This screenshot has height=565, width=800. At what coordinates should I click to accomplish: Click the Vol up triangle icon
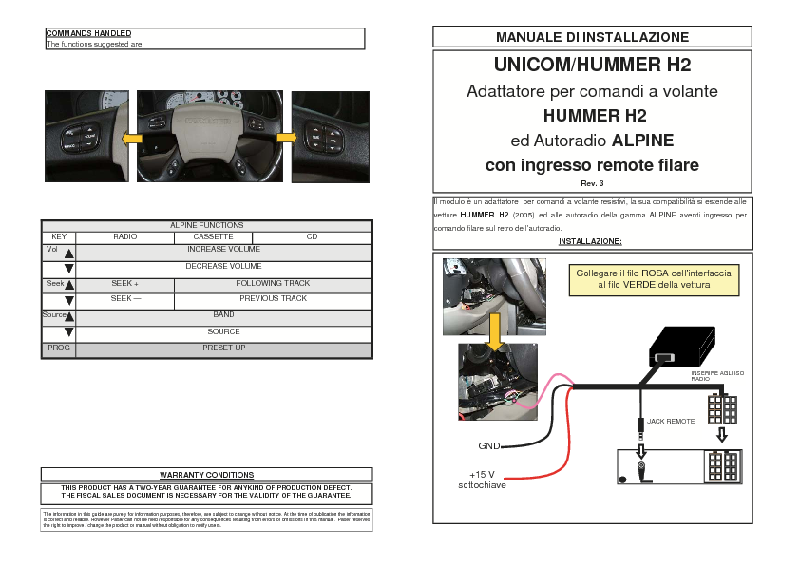(68, 253)
